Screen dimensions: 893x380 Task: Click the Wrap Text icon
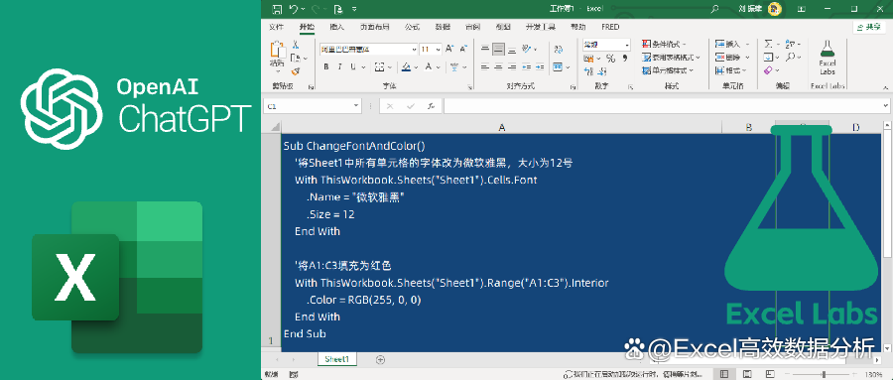[558, 50]
